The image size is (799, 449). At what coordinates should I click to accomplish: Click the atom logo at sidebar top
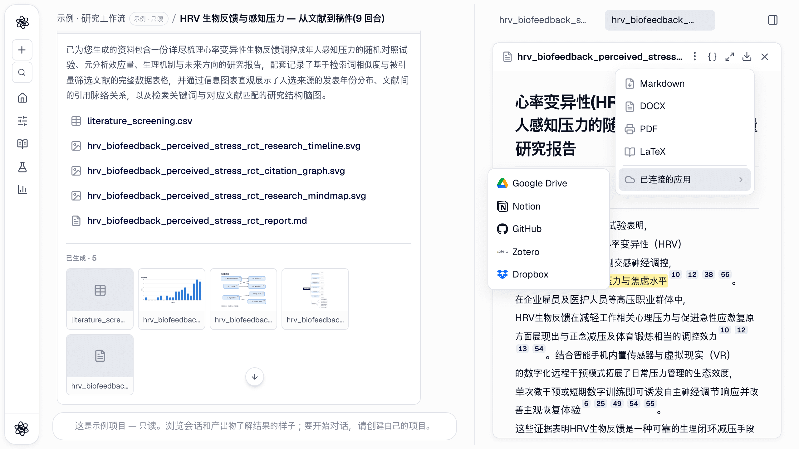point(22,22)
